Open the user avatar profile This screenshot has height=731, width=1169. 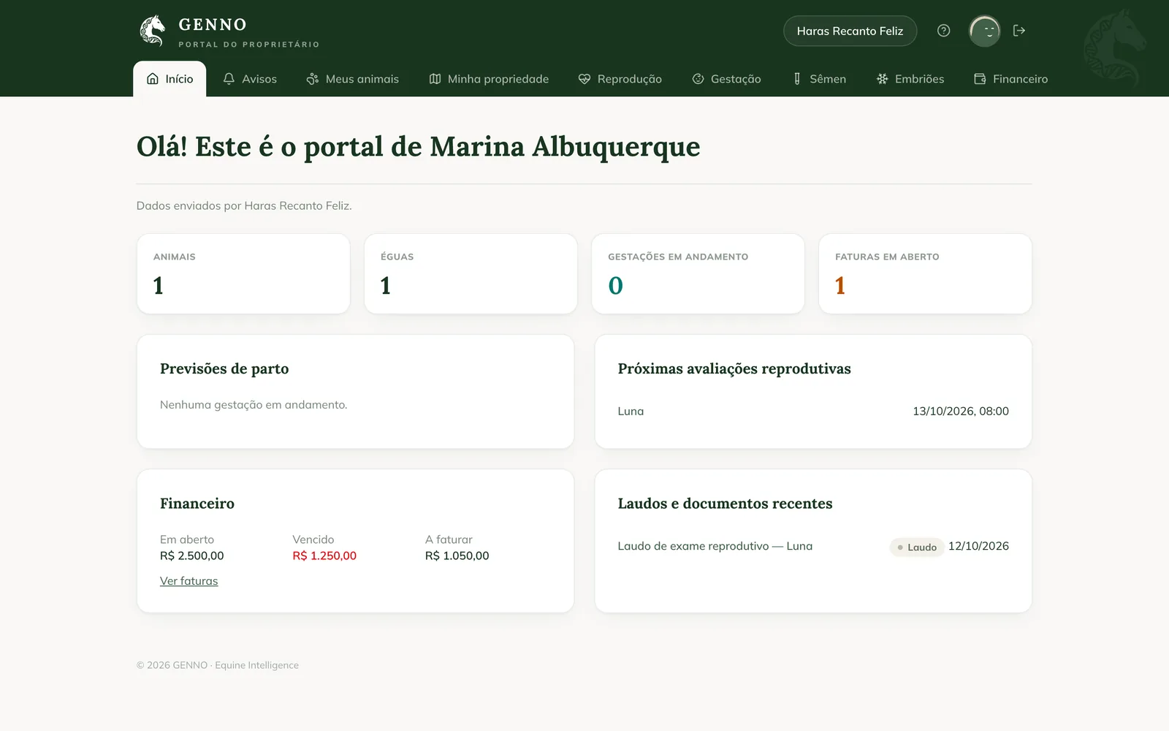(985, 31)
